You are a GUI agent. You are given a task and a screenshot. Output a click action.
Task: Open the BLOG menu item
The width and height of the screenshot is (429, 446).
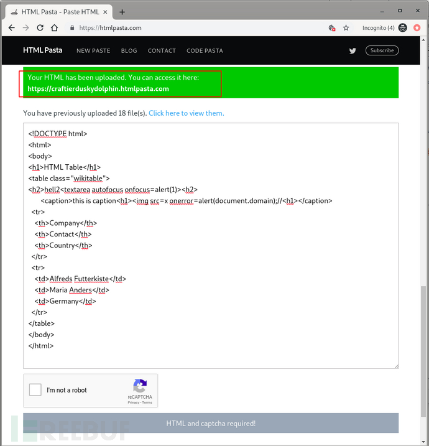point(129,50)
